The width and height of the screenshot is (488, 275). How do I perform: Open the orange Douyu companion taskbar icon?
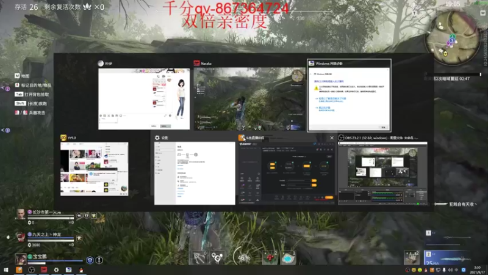(19, 269)
